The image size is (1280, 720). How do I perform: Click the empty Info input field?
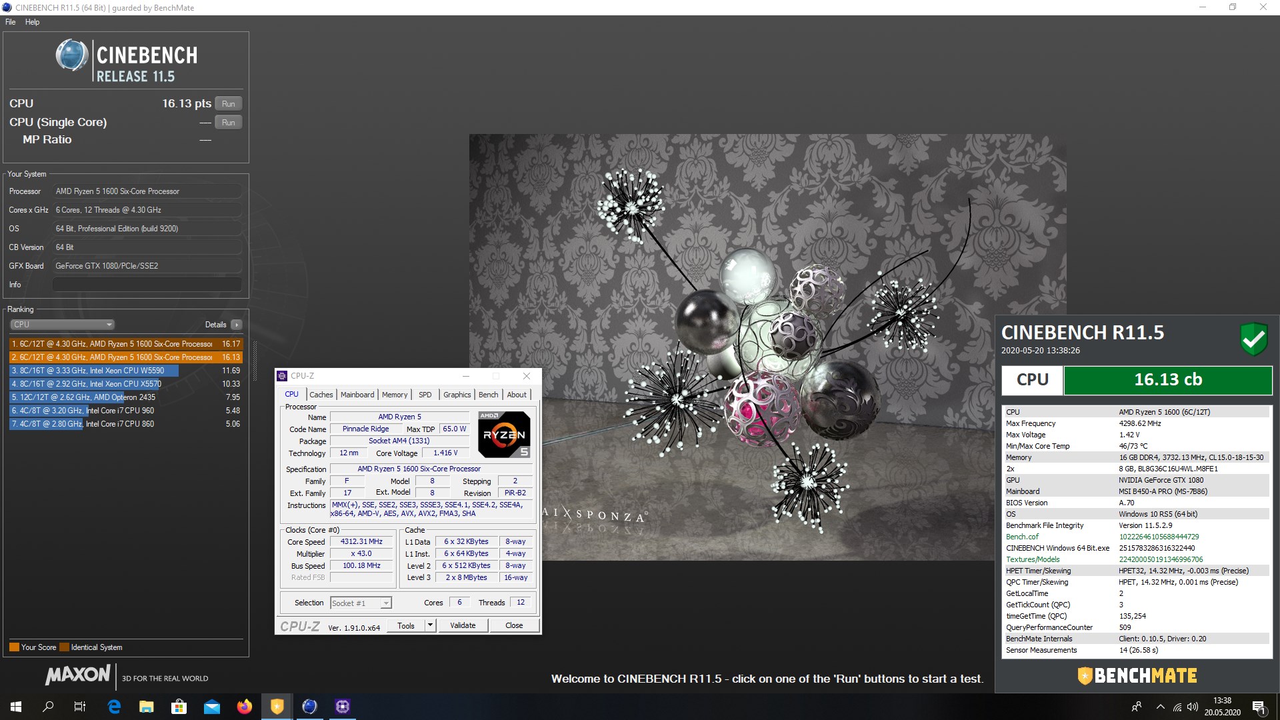coord(147,284)
